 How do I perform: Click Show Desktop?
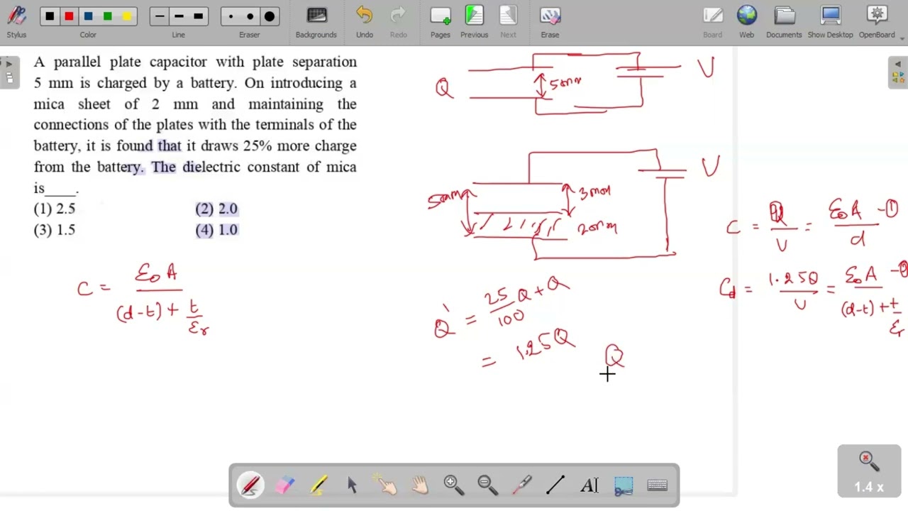[x=831, y=22]
